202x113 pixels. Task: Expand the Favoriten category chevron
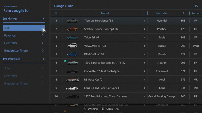coord(42,36)
